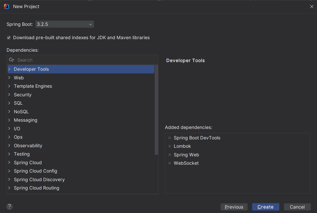Open the help question mark icon
This screenshot has width=317, height=213.
pos(9,207)
